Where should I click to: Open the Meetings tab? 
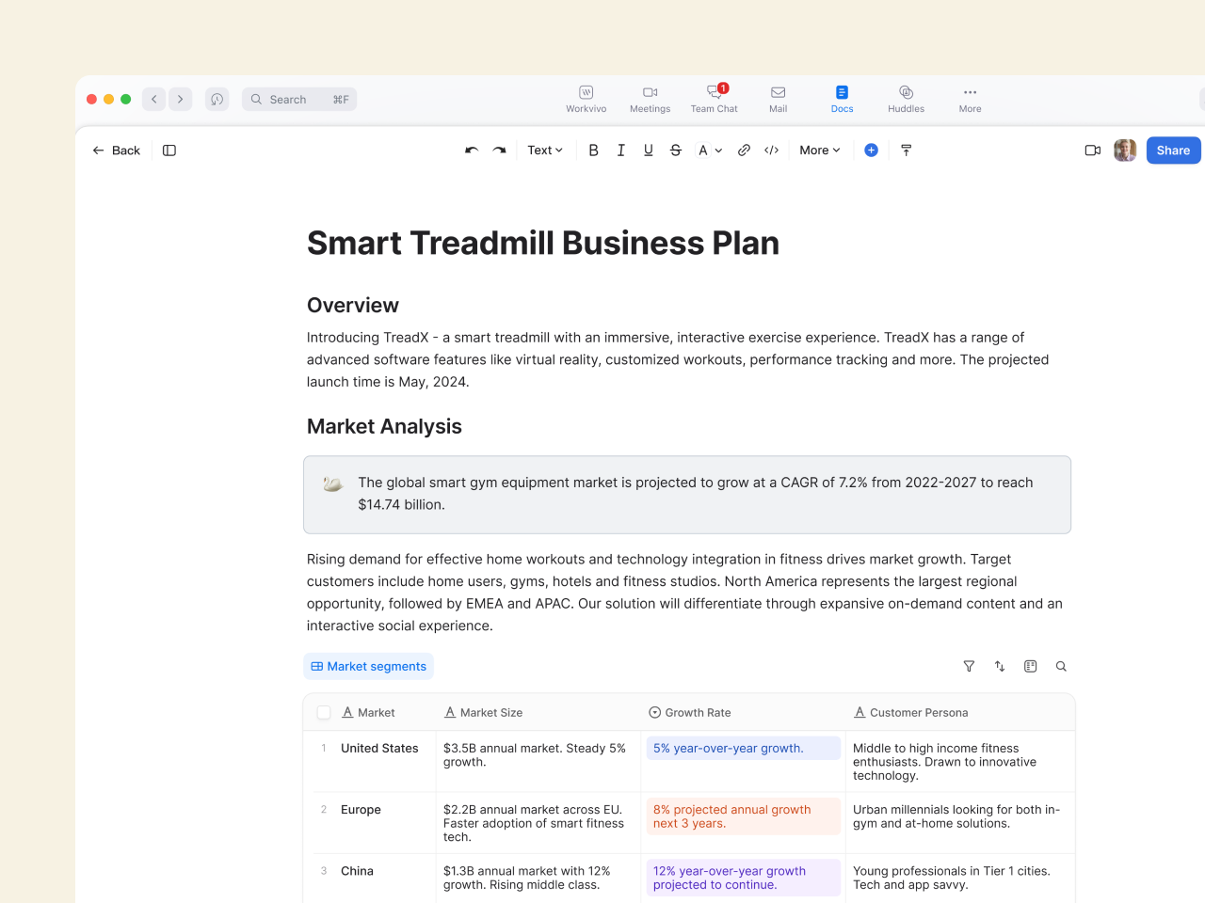pyautogui.click(x=650, y=98)
